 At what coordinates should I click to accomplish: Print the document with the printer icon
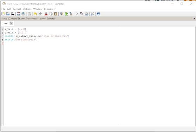pos(29,14)
